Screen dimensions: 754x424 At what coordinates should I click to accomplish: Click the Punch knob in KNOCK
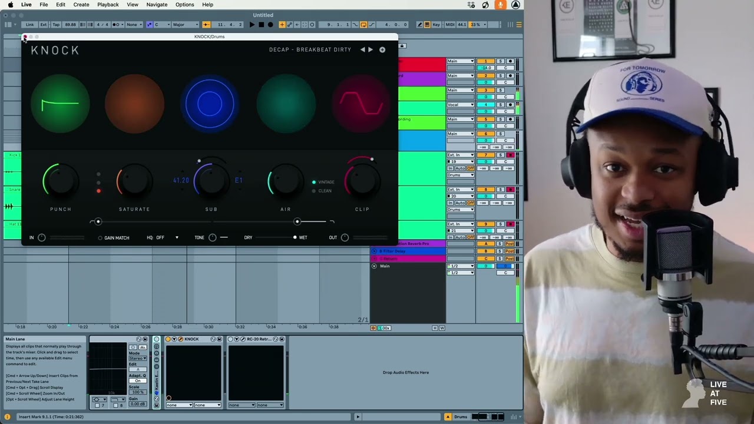pyautogui.click(x=60, y=181)
